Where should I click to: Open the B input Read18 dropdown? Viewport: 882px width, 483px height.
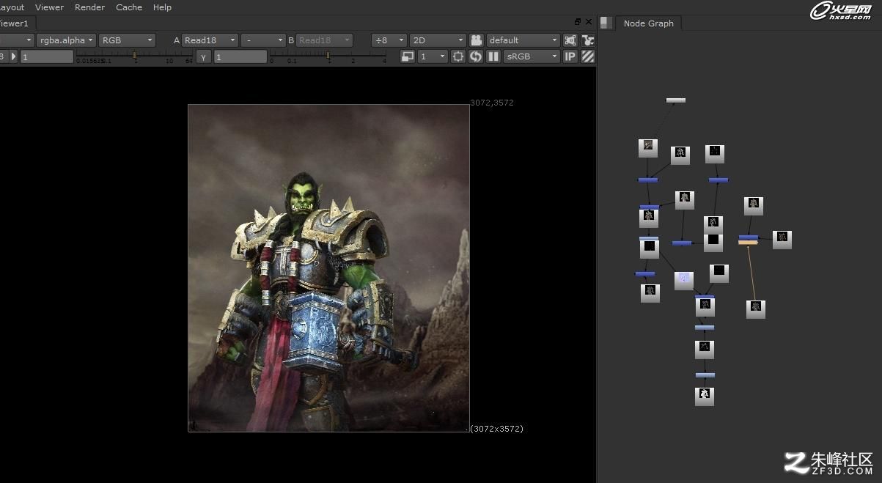[324, 40]
